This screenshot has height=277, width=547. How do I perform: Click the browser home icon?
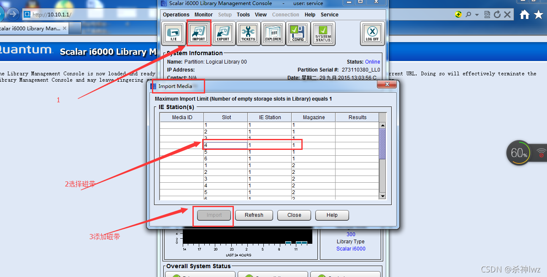[x=525, y=15]
